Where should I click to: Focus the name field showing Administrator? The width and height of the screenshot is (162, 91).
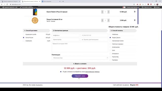66,39
